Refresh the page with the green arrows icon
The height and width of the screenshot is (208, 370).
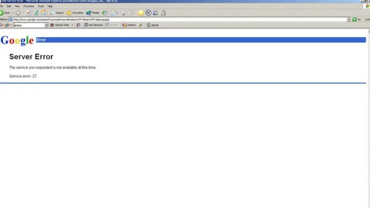click(36, 13)
